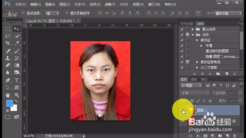Open the 窗口(W) menu

coord(154,4)
